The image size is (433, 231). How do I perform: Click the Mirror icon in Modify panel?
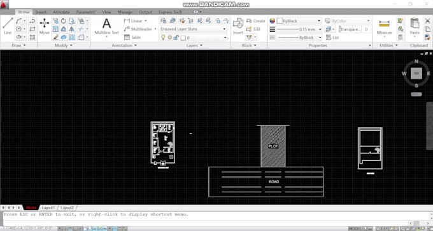point(71,29)
